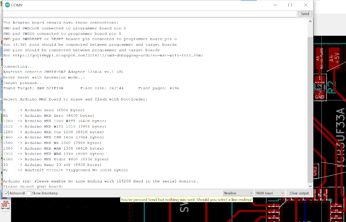This screenshot has height=222, width=346.
Task: Click the scrollbar down arrow in serial output
Action: (310, 186)
